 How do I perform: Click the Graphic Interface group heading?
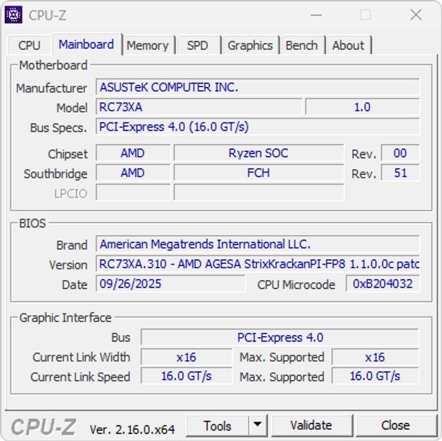(x=66, y=318)
